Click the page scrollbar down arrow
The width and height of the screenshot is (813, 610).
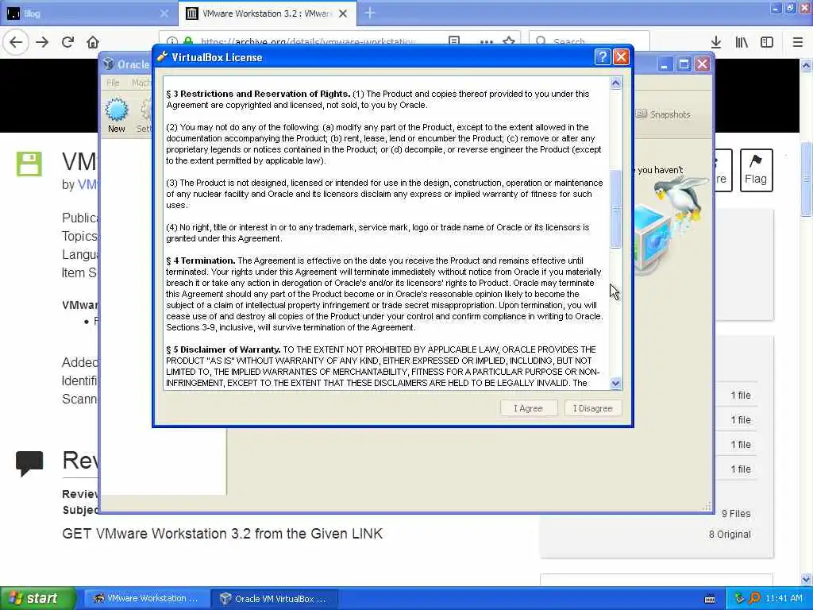point(807,579)
